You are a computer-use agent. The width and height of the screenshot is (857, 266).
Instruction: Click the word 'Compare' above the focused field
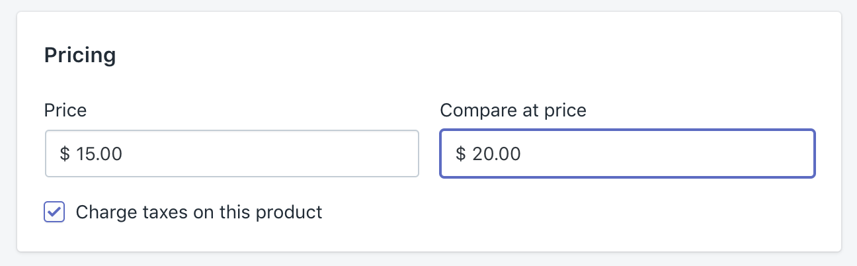click(472, 110)
